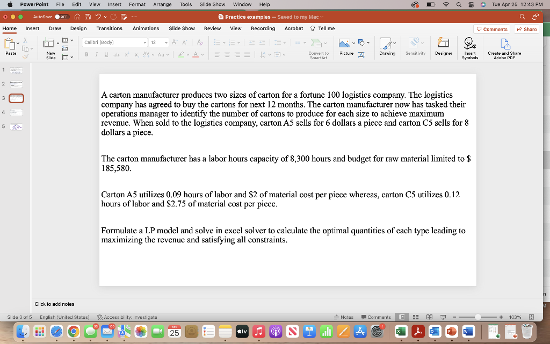Click the Tell me search box
The width and height of the screenshot is (550, 344).
(x=323, y=28)
